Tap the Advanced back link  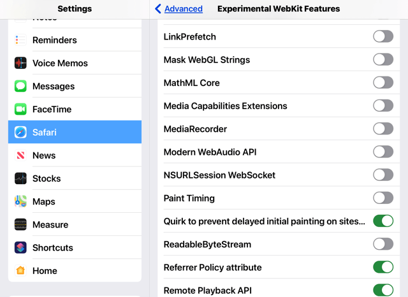[x=184, y=9]
